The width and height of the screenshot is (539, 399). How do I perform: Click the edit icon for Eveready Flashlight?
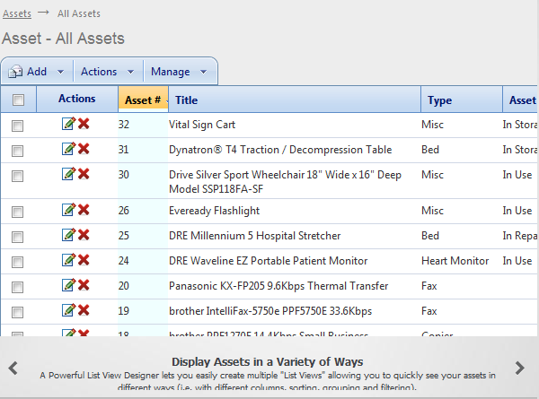coord(68,210)
